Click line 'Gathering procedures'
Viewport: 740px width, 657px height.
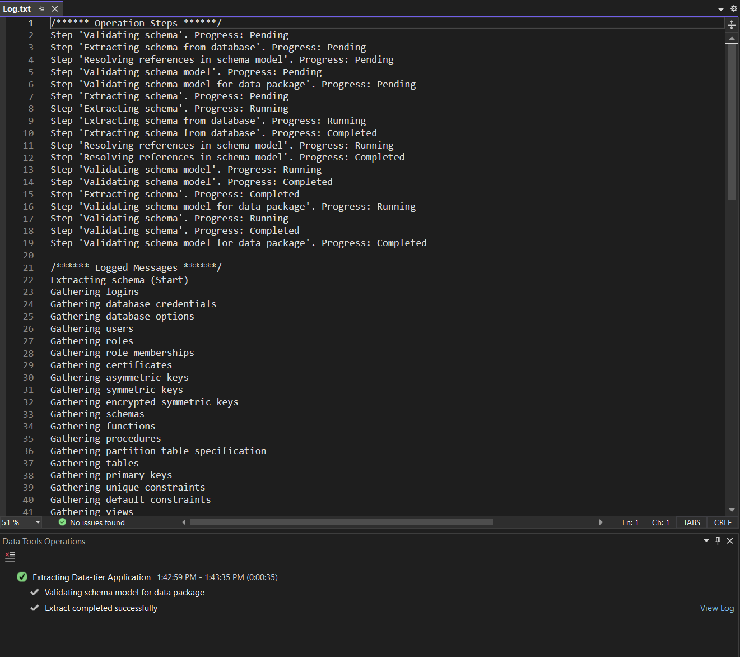point(106,438)
